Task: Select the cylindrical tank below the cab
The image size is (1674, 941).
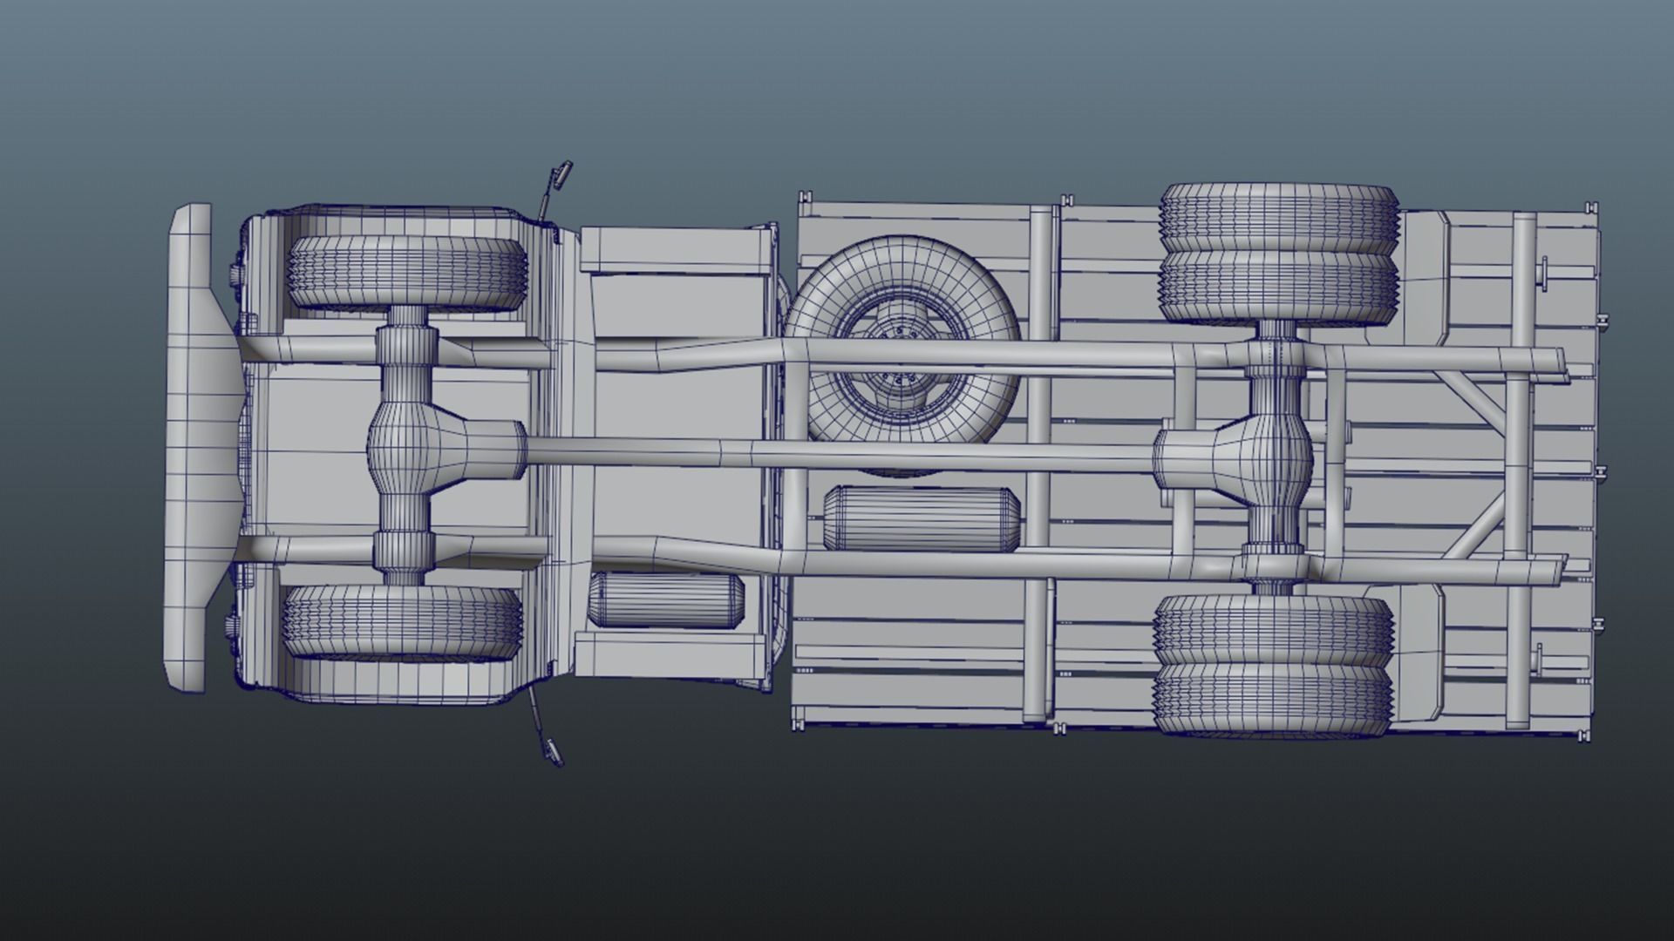Action: (x=666, y=600)
